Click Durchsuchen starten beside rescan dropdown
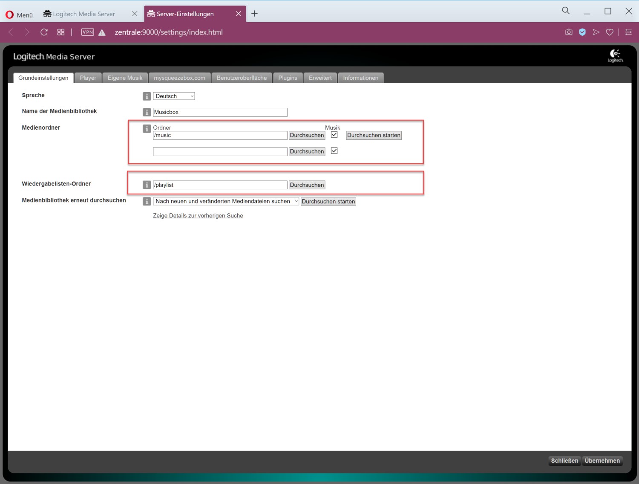This screenshot has height=484, width=639. [x=328, y=202]
